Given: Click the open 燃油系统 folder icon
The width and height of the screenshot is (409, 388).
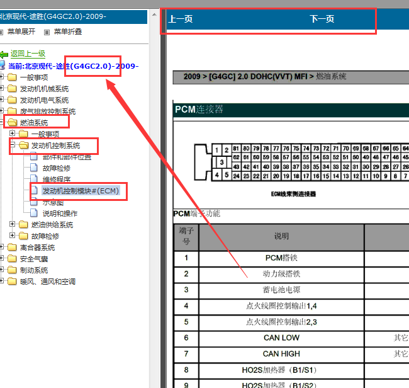Looking at the screenshot, I should pos(12,122).
